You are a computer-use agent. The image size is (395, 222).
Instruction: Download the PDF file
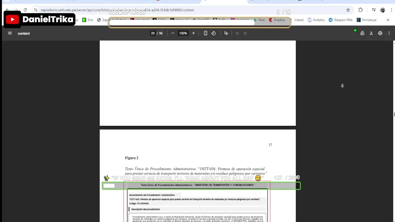(371, 33)
